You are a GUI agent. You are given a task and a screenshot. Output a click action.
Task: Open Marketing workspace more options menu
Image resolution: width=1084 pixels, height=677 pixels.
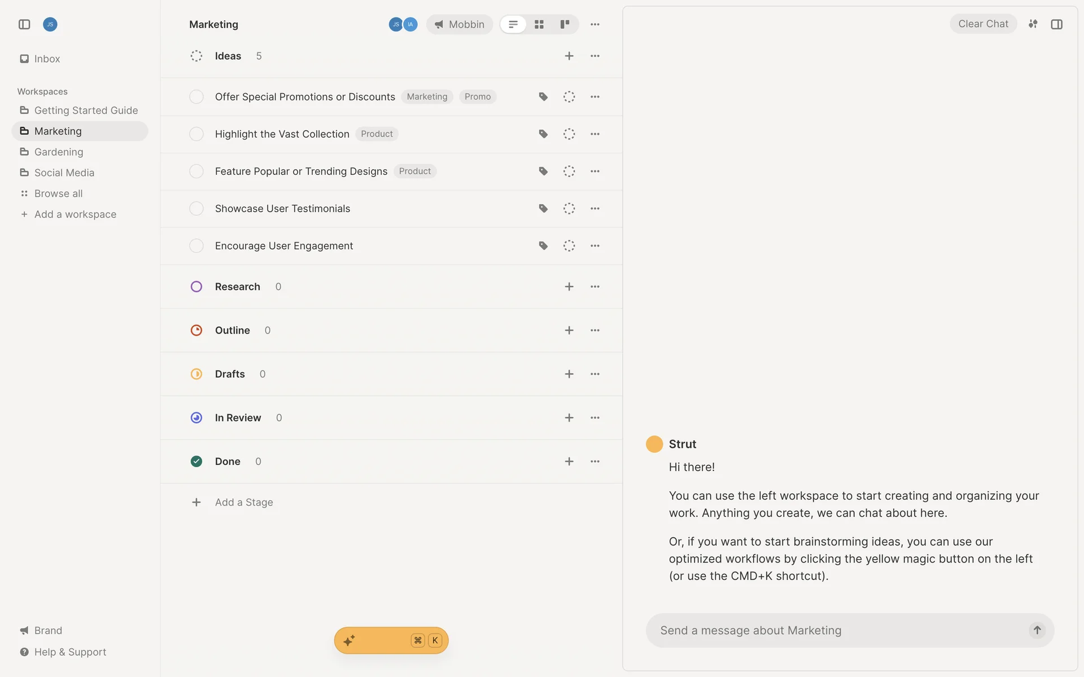[595, 24]
